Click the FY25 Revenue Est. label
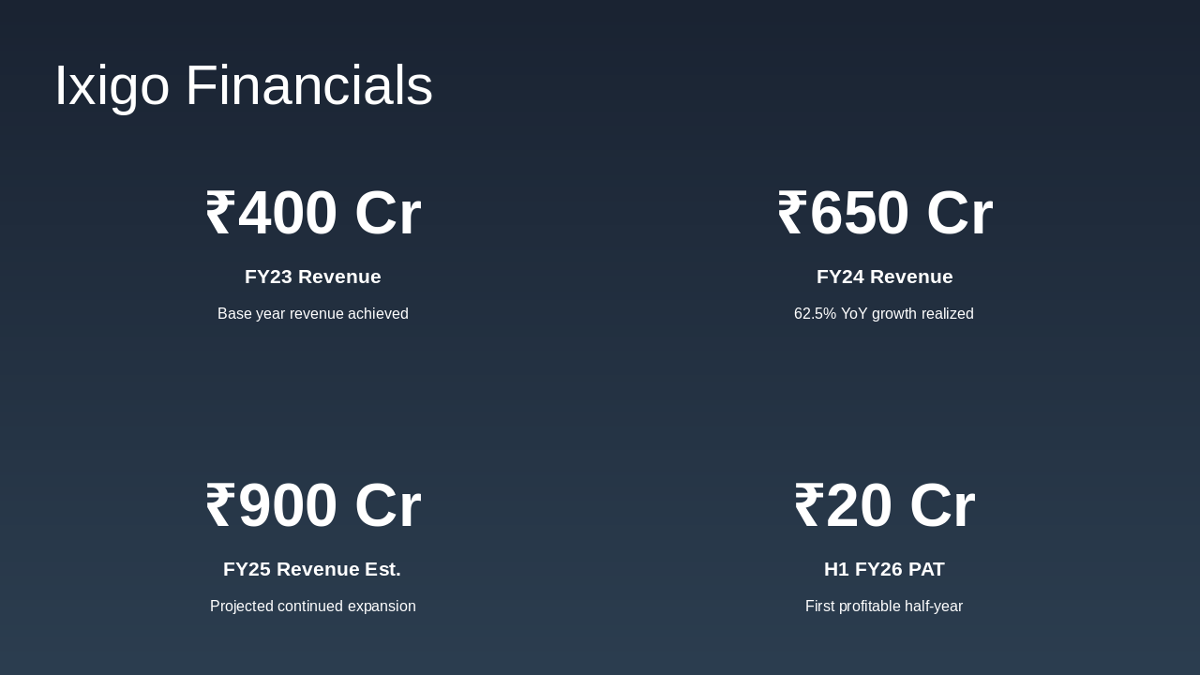1200x675 pixels. (x=312, y=569)
